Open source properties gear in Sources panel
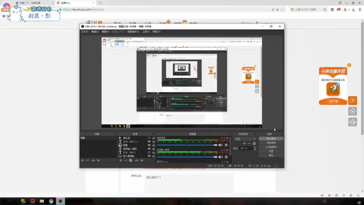Image resolution: width=364 pixels, height=205 pixels. (x=131, y=160)
